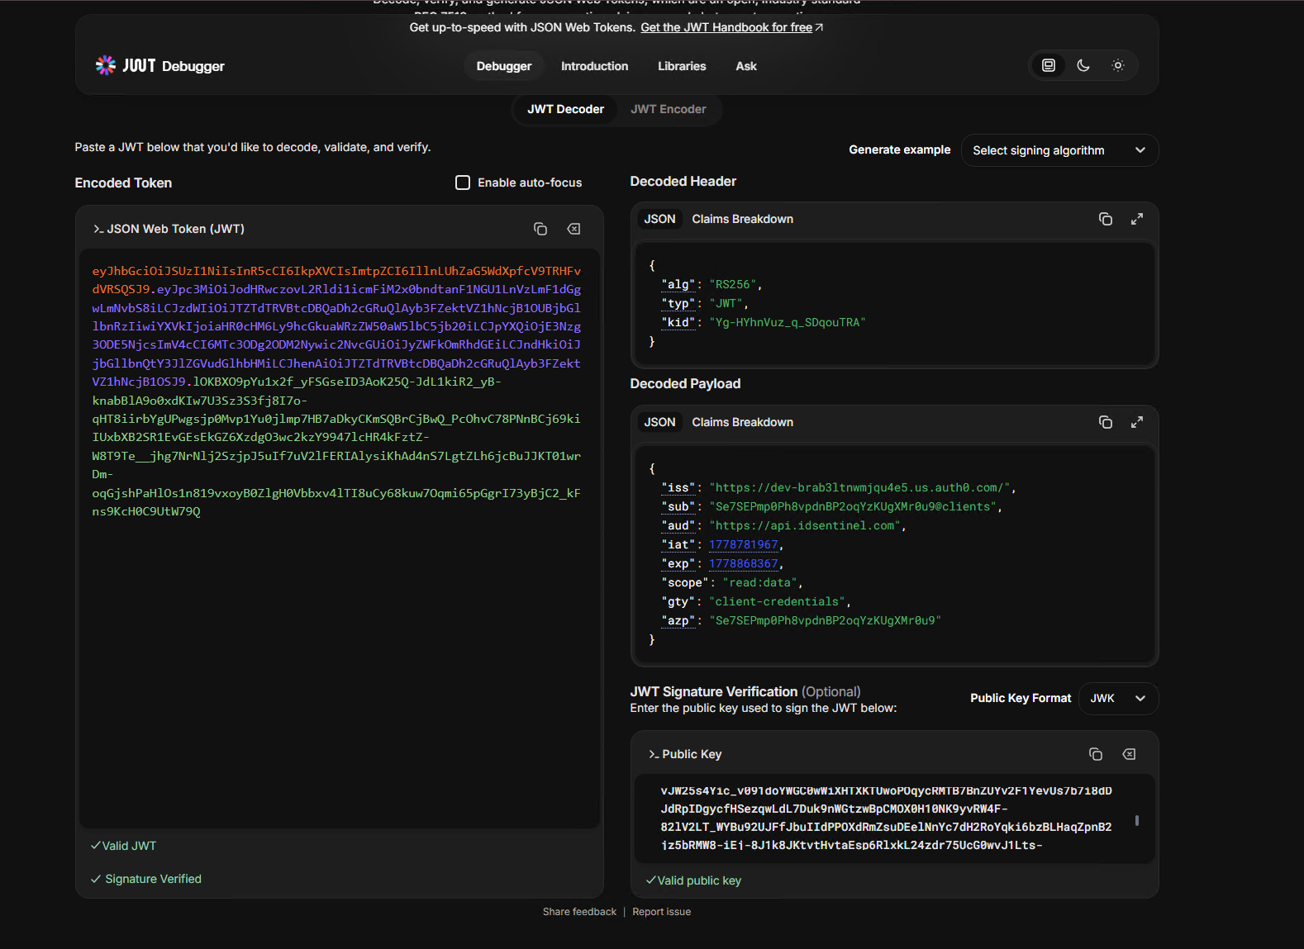Switch to light mode sun icon
Viewport: 1304px width, 949px height.
point(1118,65)
